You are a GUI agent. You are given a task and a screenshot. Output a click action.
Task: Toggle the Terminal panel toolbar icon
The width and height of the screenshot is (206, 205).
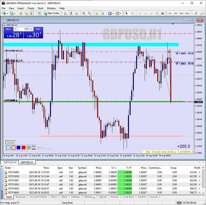click(x=32, y=13)
